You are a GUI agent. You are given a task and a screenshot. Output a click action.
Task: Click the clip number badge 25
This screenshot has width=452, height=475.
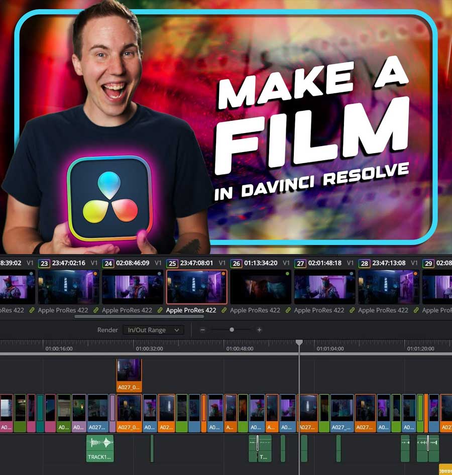pyautogui.click(x=172, y=263)
